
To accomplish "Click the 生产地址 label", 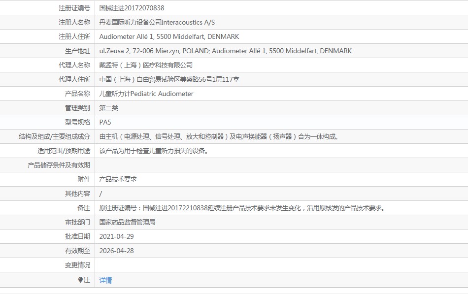I will pyautogui.click(x=78, y=51).
